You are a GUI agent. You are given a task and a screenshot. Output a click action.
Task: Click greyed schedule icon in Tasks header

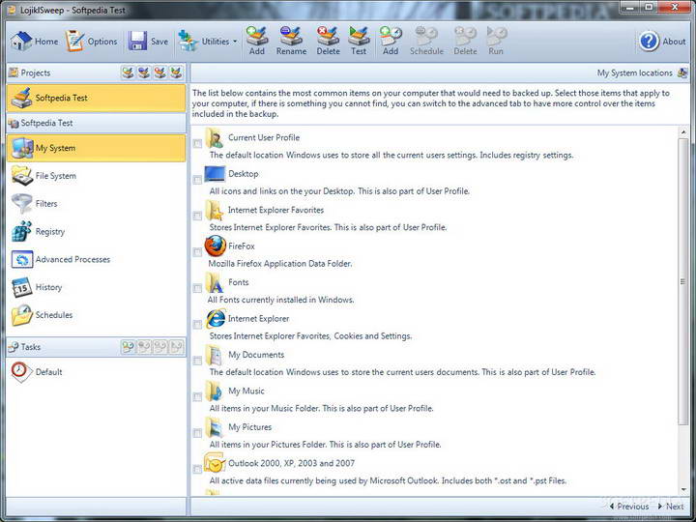coord(144,347)
